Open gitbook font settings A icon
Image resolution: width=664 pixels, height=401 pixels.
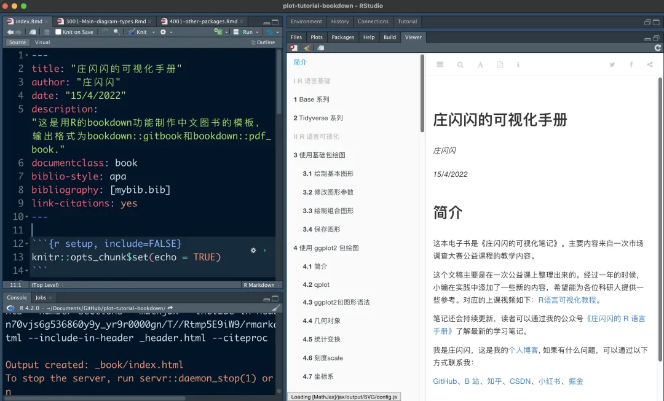(480, 64)
